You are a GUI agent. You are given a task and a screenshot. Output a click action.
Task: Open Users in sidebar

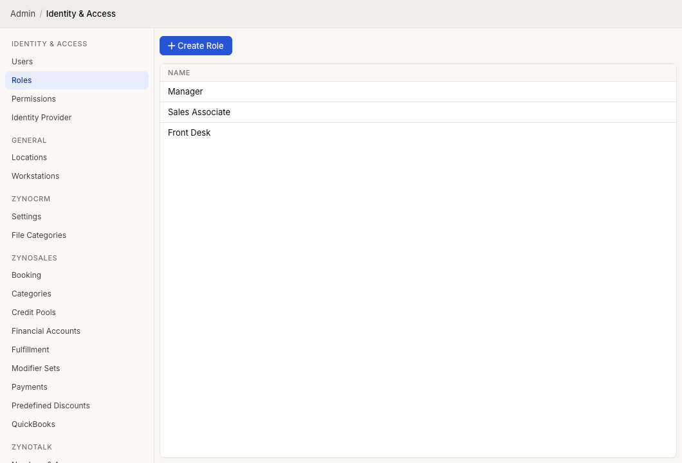(77, 62)
